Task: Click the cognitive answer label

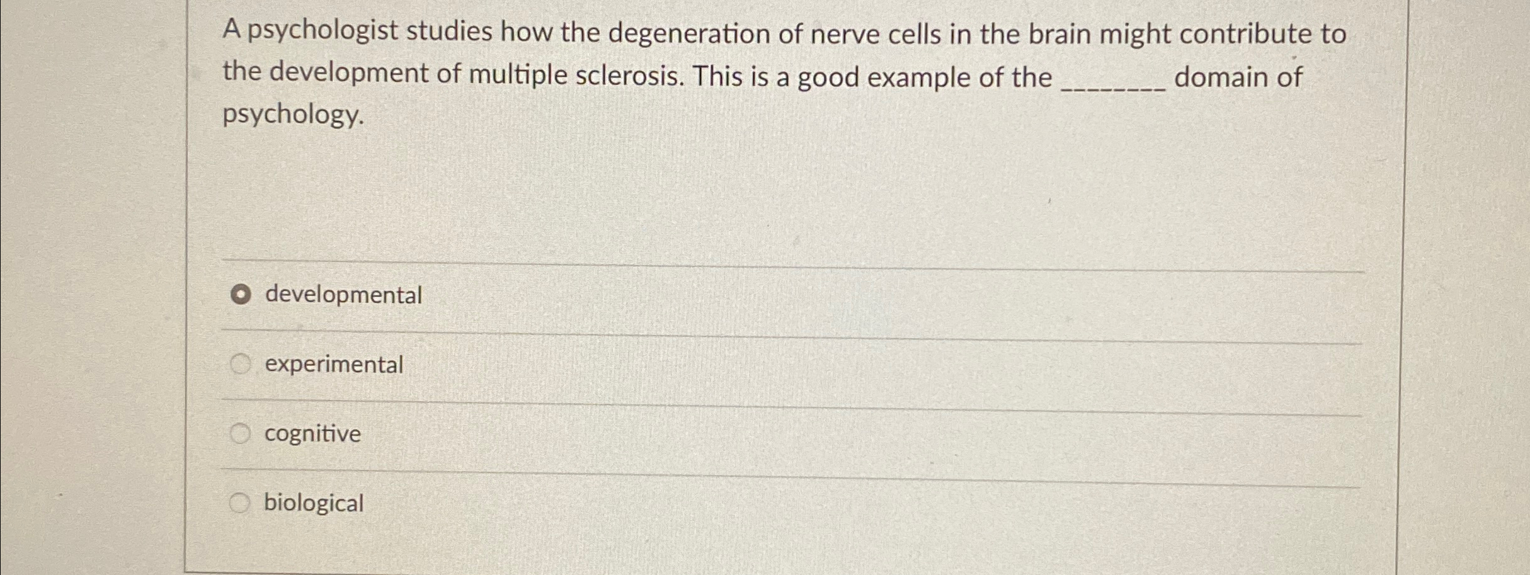Action: coord(312,433)
